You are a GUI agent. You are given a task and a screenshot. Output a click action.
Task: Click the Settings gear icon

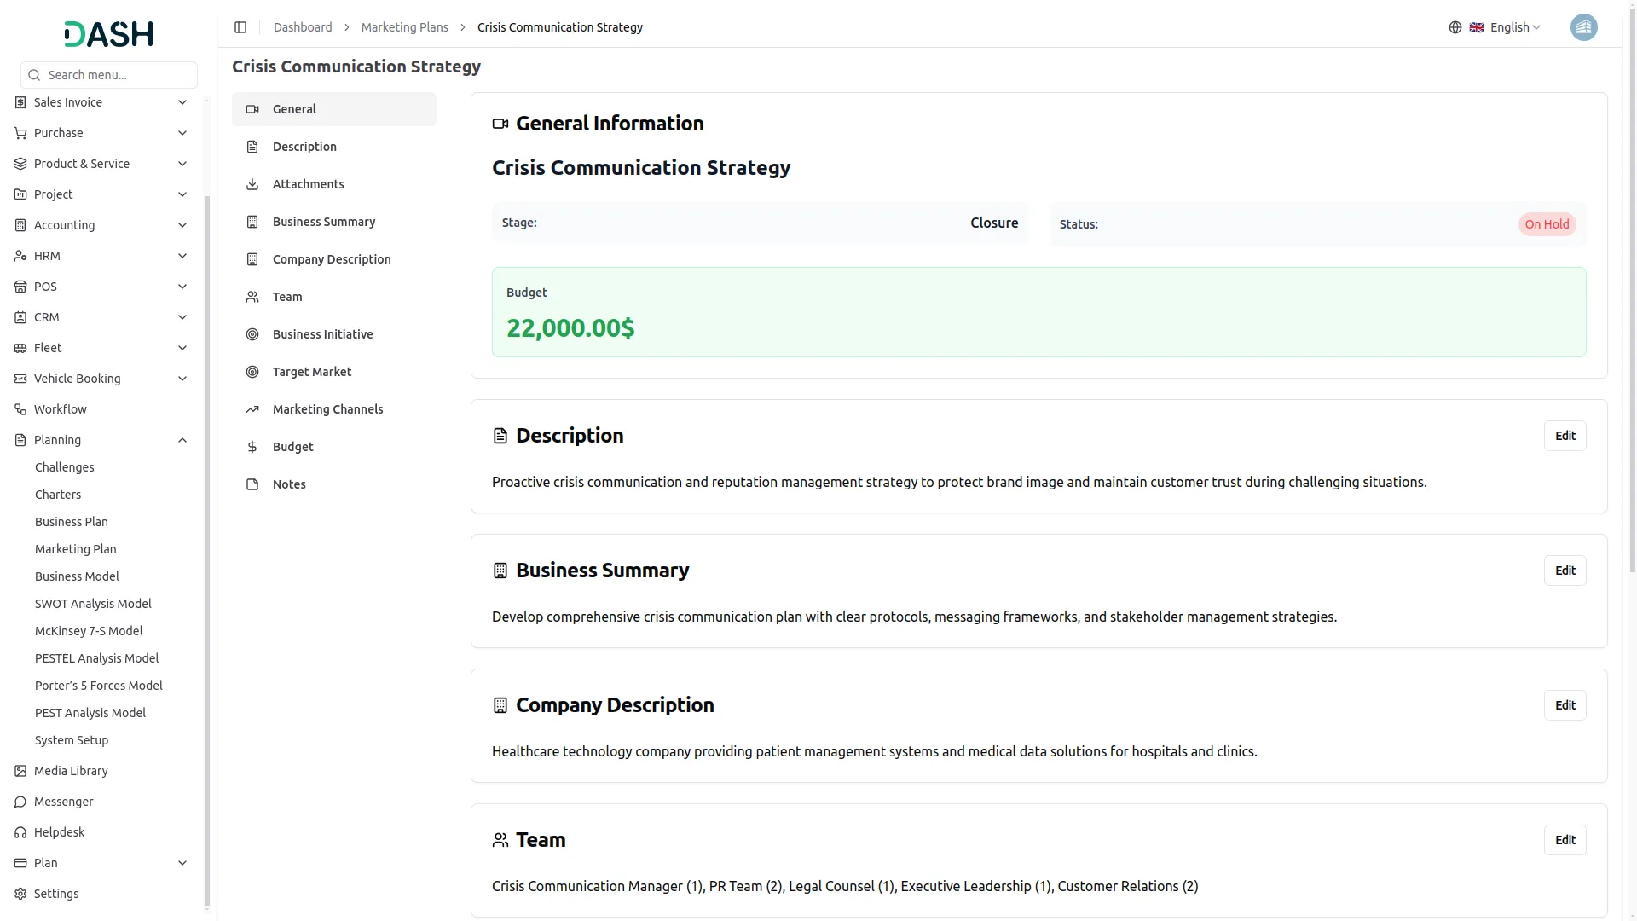coord(20,894)
